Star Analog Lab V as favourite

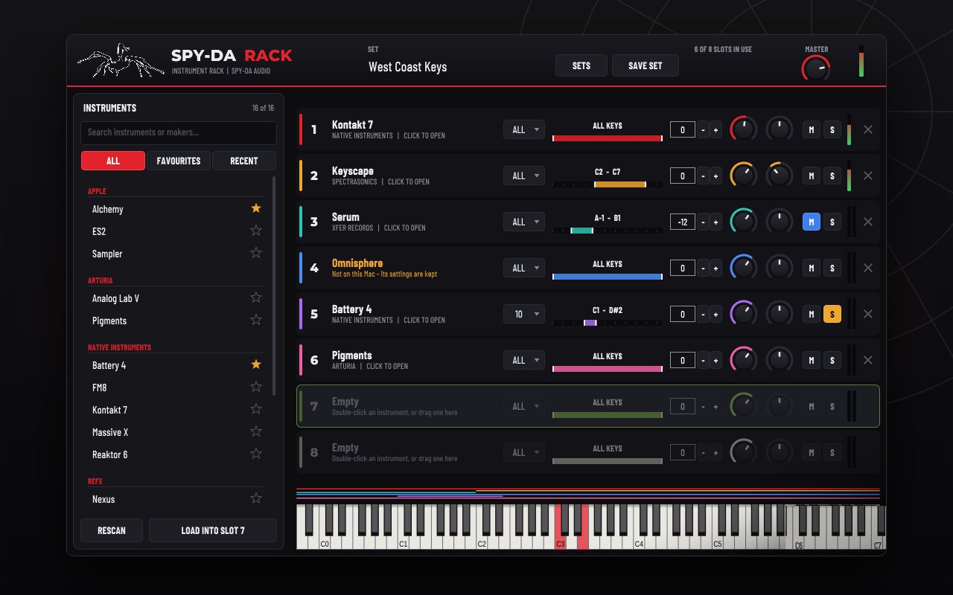tap(256, 297)
